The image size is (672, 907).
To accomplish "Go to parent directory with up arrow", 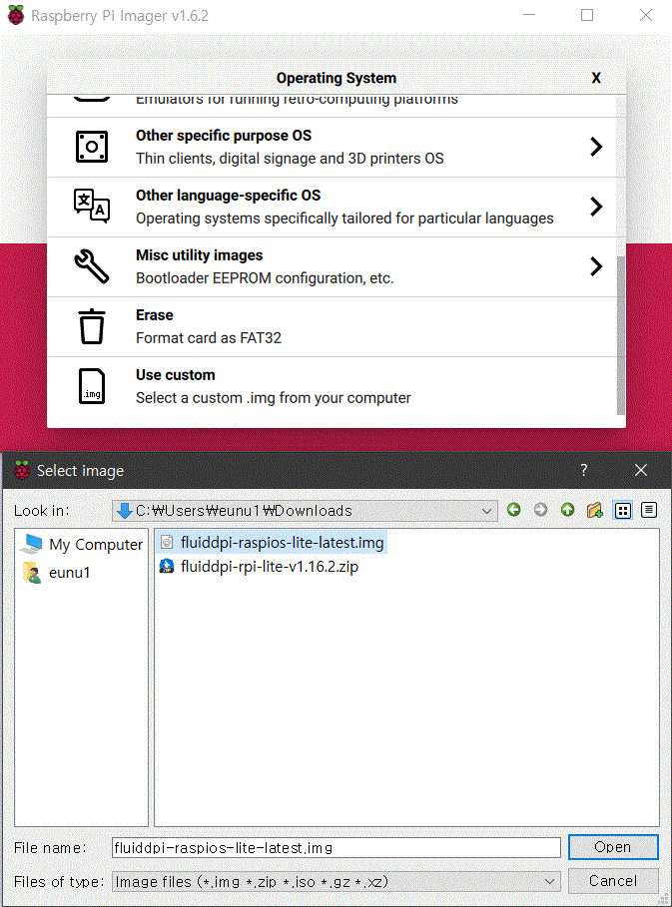I will click(x=567, y=510).
